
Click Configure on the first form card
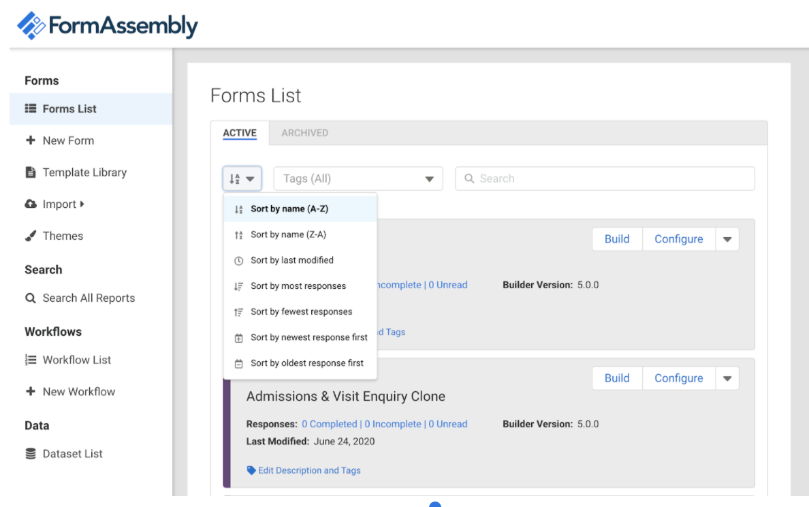click(678, 239)
